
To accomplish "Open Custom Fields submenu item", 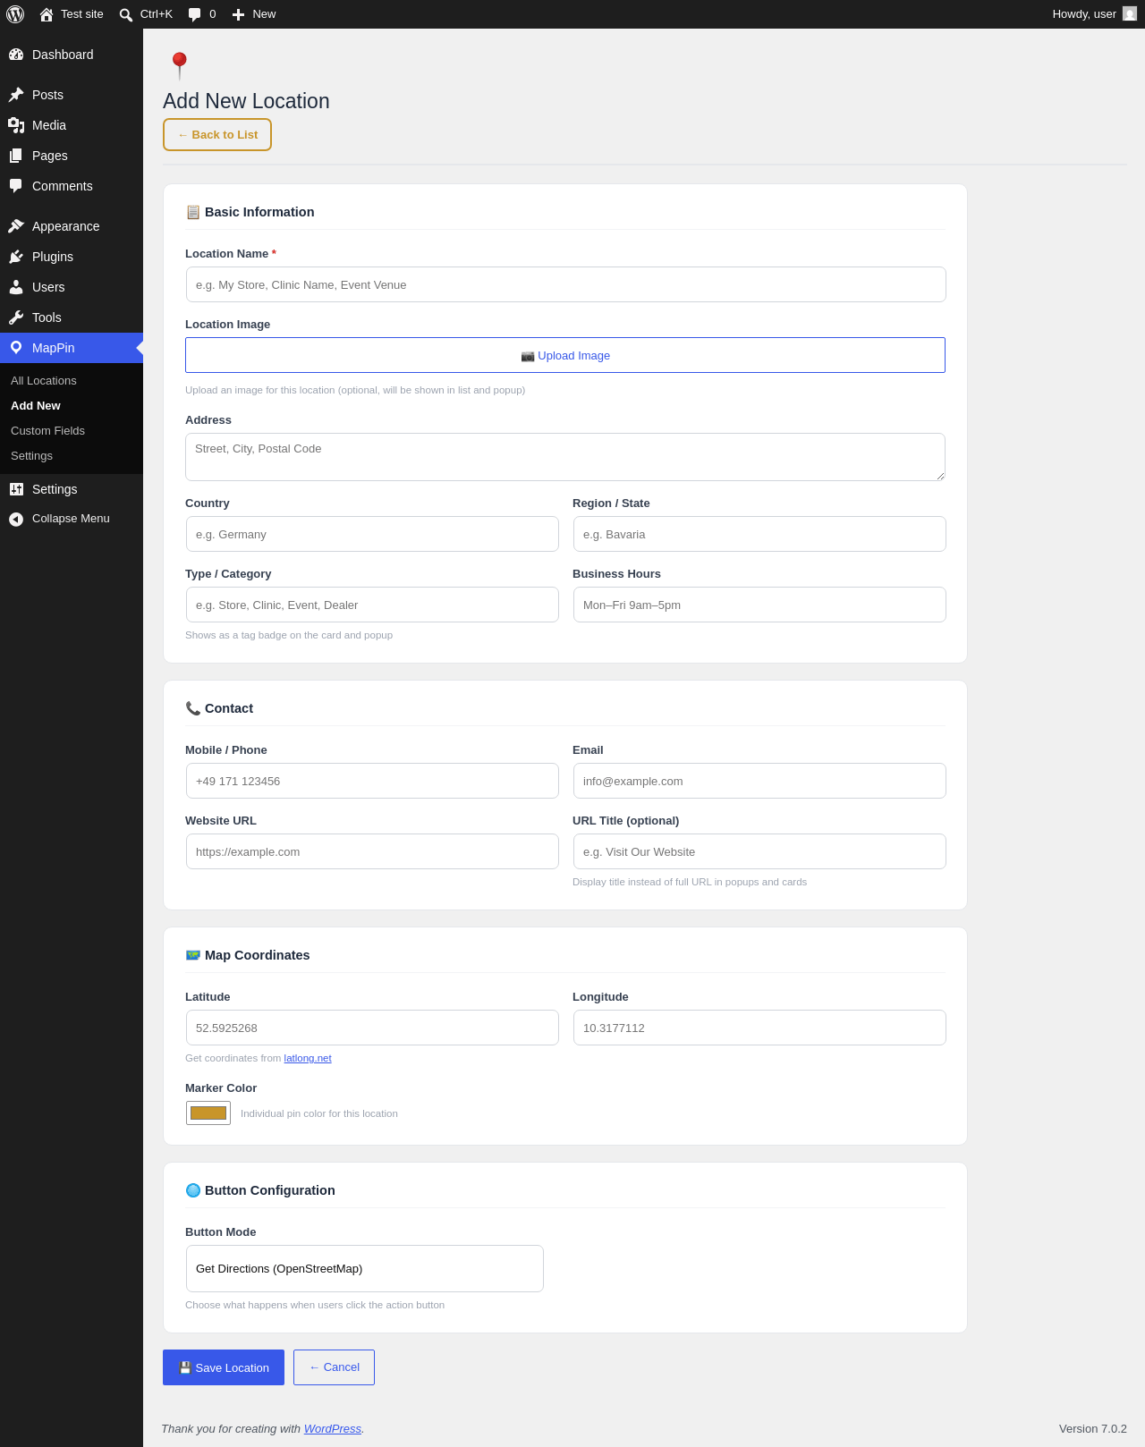I will pyautogui.click(x=47, y=431).
